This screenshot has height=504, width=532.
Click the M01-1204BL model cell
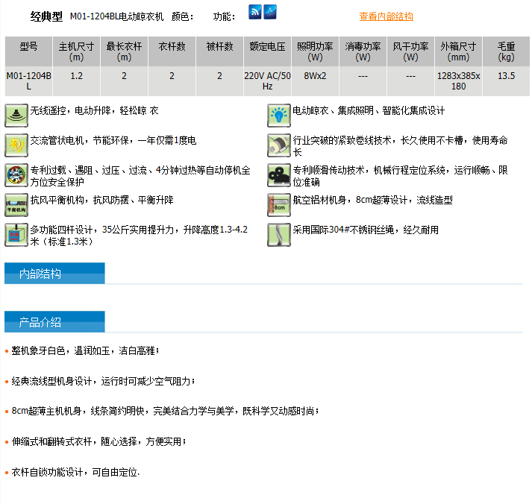coord(28,81)
